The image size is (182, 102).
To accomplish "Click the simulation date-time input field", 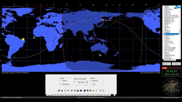I will pos(81,79).
